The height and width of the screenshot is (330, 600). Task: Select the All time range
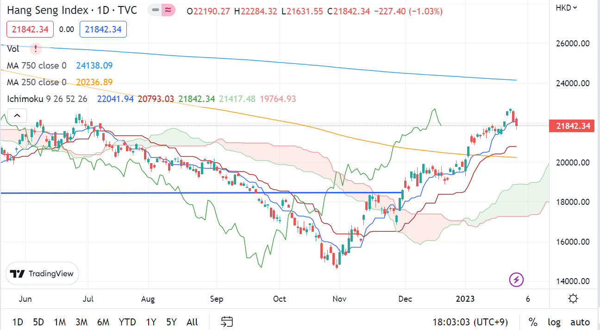[192, 322]
